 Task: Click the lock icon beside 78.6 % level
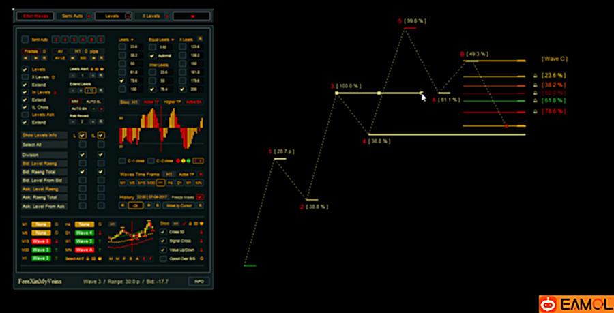click(x=536, y=112)
